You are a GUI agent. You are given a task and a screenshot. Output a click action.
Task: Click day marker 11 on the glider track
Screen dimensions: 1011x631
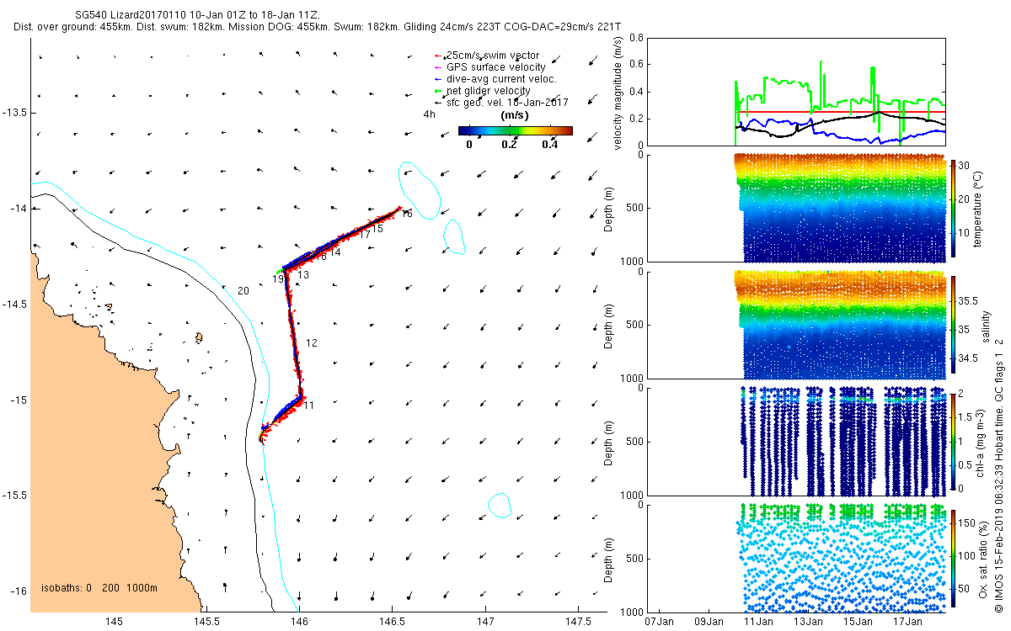tap(308, 406)
